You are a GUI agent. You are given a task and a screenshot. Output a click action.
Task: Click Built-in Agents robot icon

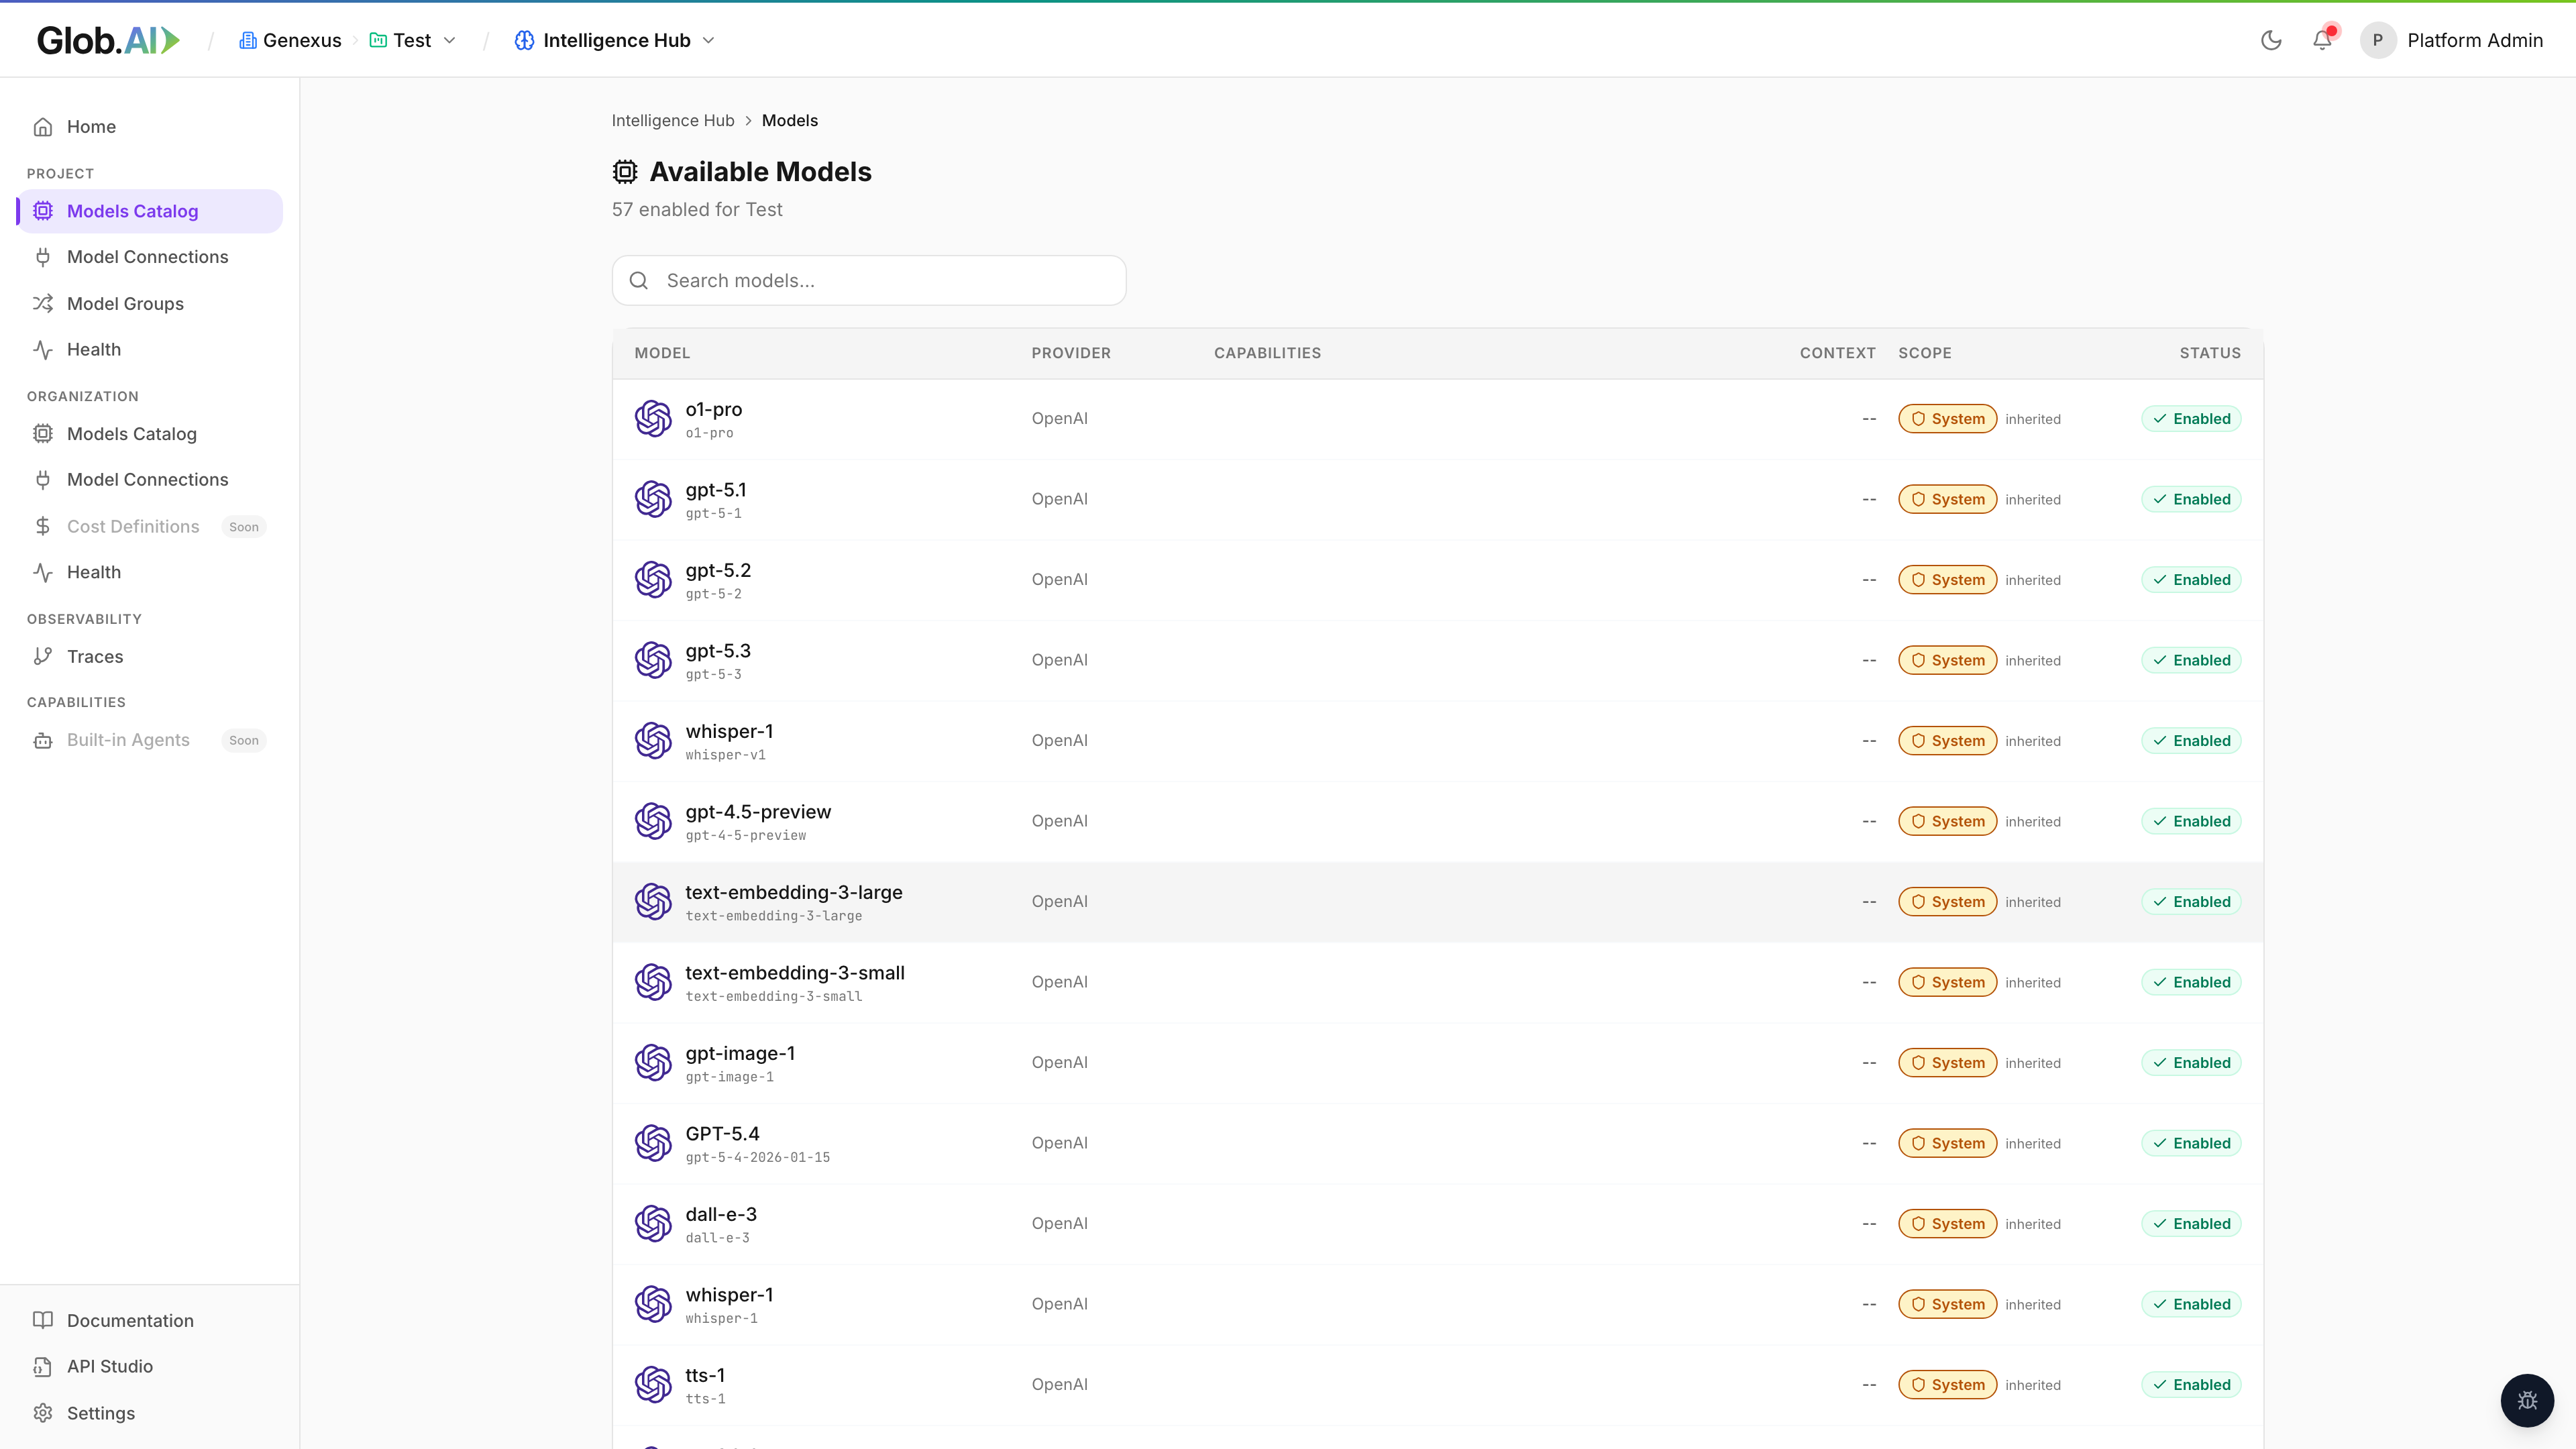43,740
